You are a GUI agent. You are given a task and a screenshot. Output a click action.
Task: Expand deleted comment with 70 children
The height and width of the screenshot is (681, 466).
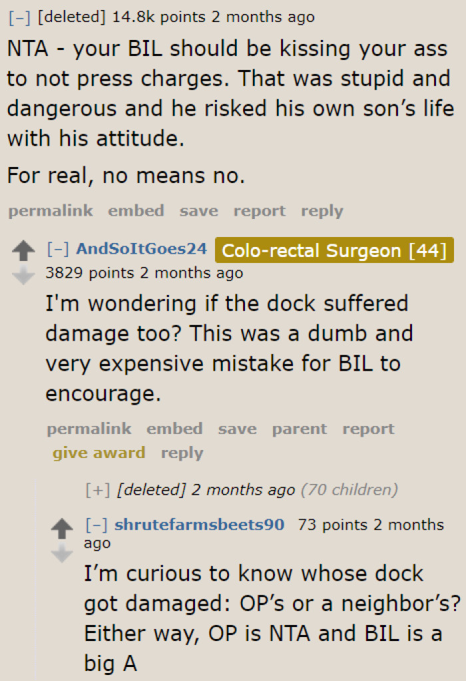[x=98, y=490]
